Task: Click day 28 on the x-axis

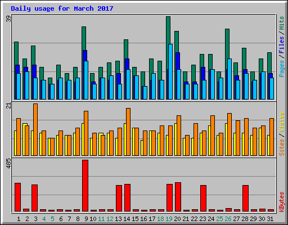Action: (245, 219)
